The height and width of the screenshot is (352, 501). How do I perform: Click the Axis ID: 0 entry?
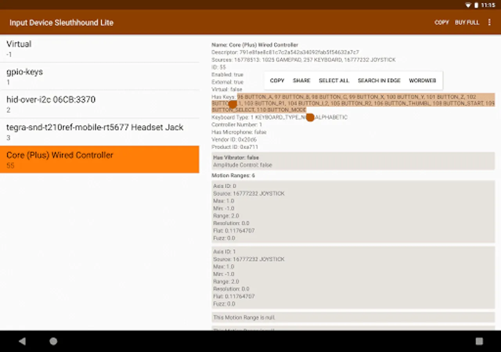(225, 186)
